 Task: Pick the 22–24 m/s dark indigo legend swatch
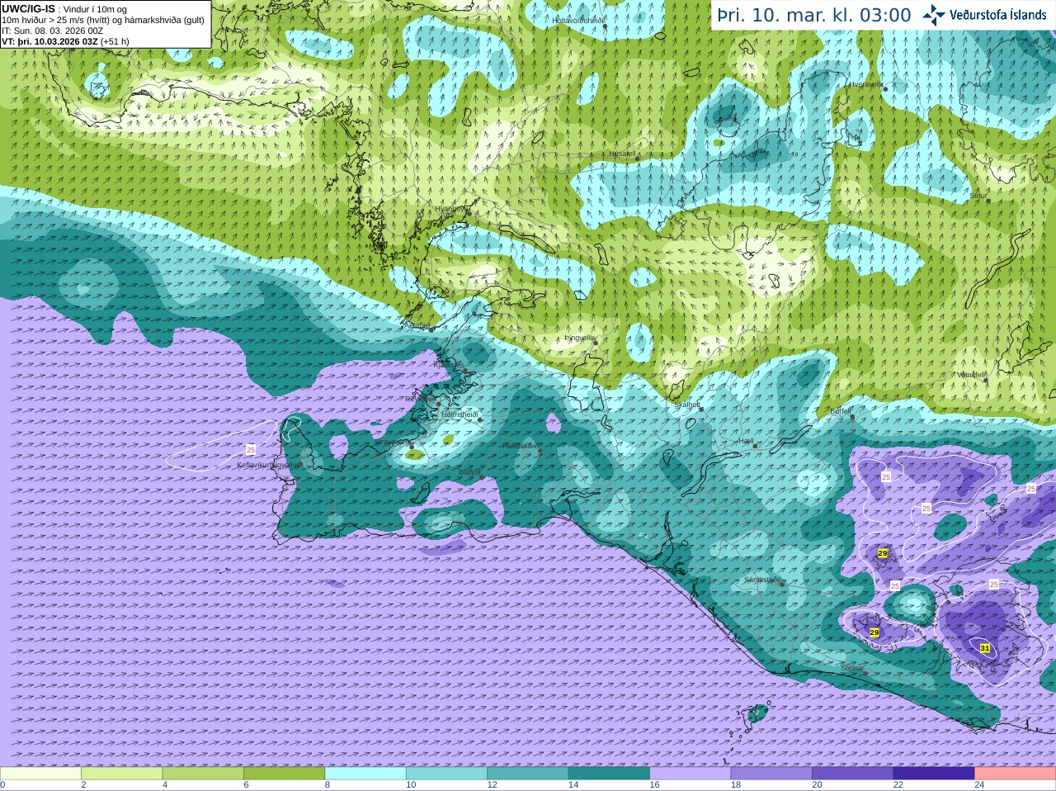tap(935, 774)
